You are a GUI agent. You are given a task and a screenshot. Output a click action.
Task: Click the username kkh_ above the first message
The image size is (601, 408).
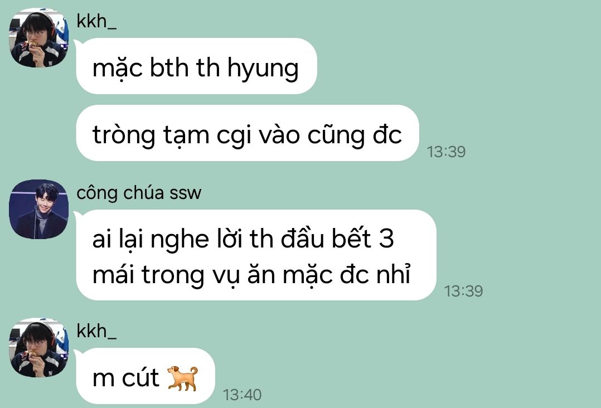point(96,21)
